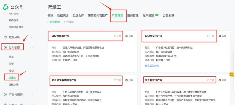Screen dimensions: 235x105
Task: Click 设置 text for 公众号文中广告
Action: (x=224, y=36)
